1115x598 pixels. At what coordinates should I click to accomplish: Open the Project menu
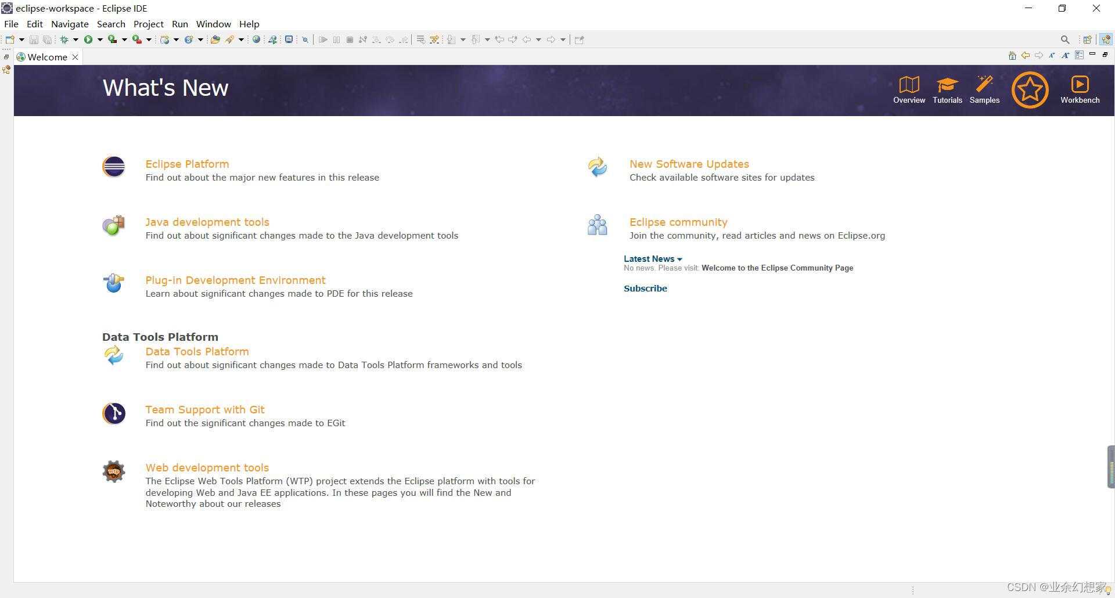point(148,24)
